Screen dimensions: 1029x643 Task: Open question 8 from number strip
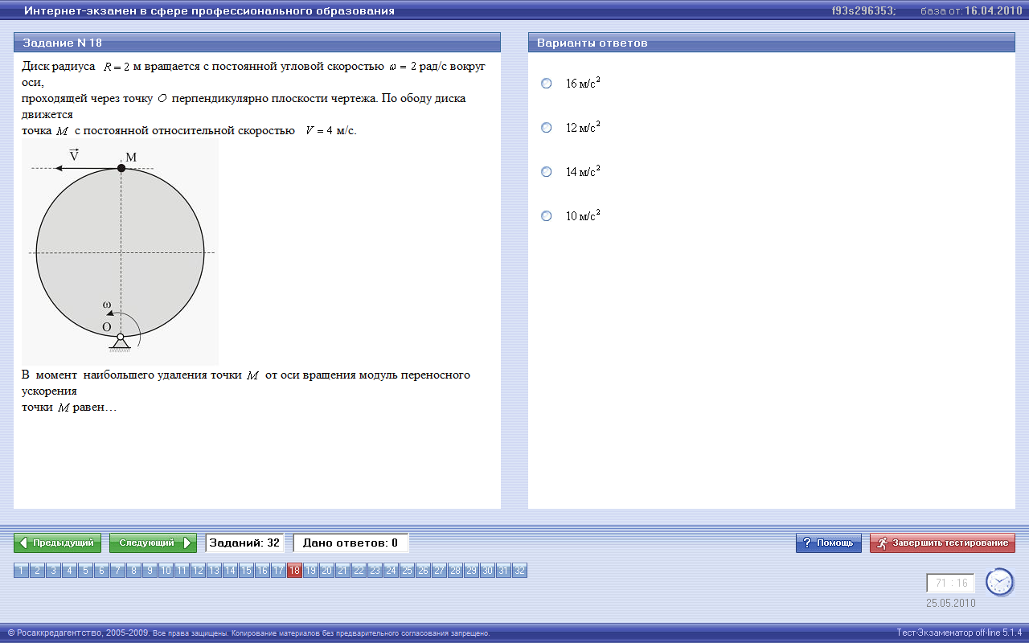click(x=133, y=571)
